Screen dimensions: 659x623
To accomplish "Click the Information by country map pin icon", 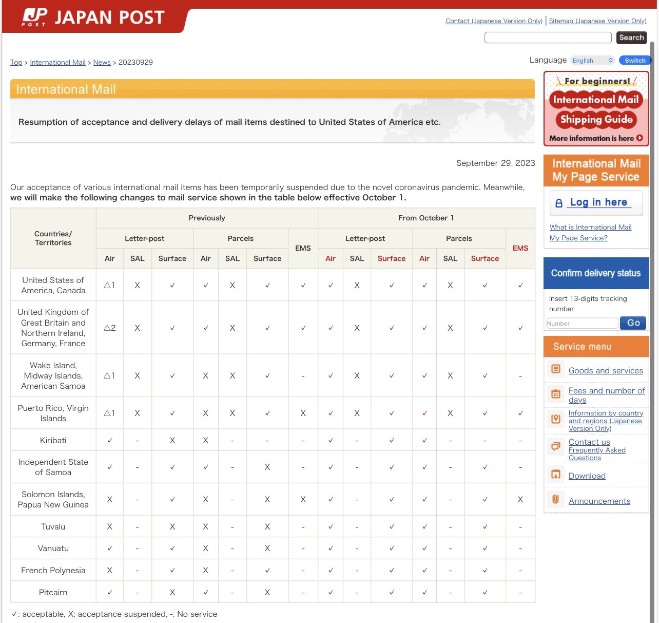I will pyautogui.click(x=556, y=419).
